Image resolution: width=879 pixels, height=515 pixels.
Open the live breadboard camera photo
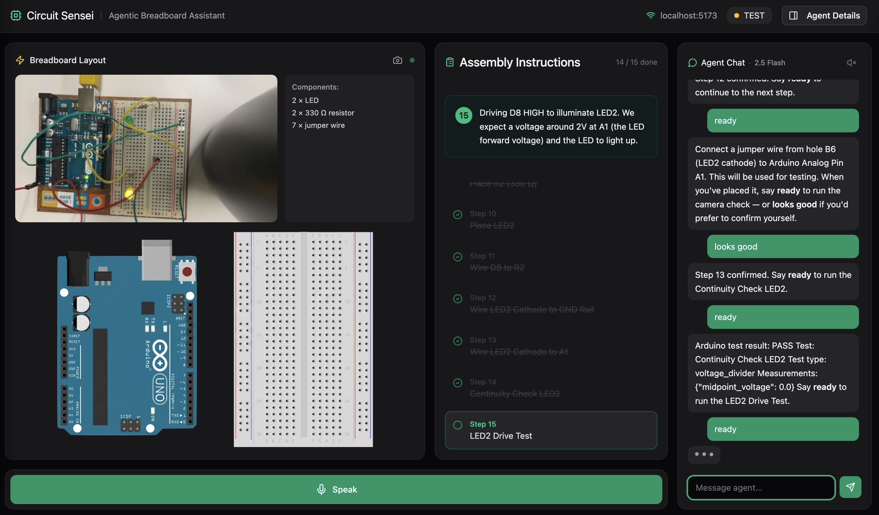[x=146, y=148]
